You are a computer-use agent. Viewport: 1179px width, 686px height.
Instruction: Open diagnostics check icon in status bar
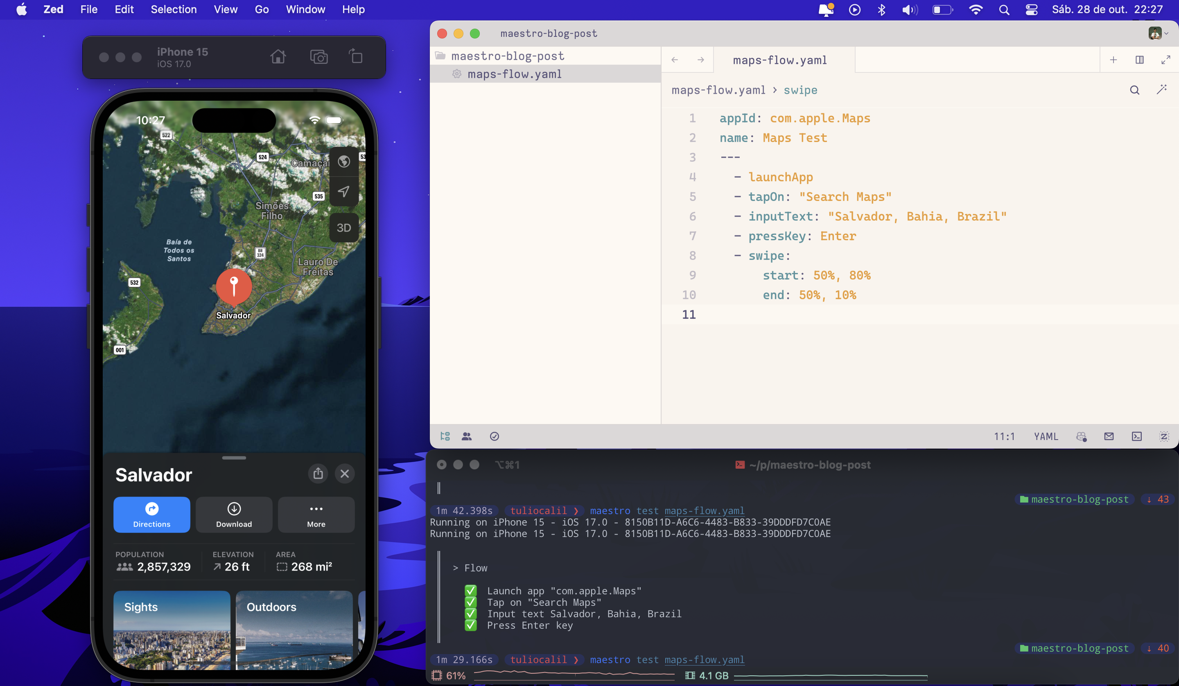tap(495, 436)
